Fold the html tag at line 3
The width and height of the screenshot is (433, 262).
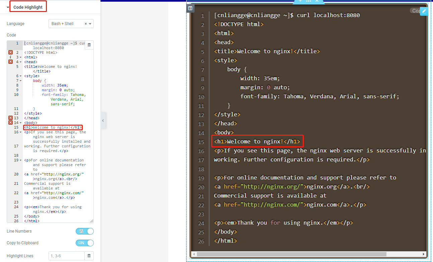point(20,57)
